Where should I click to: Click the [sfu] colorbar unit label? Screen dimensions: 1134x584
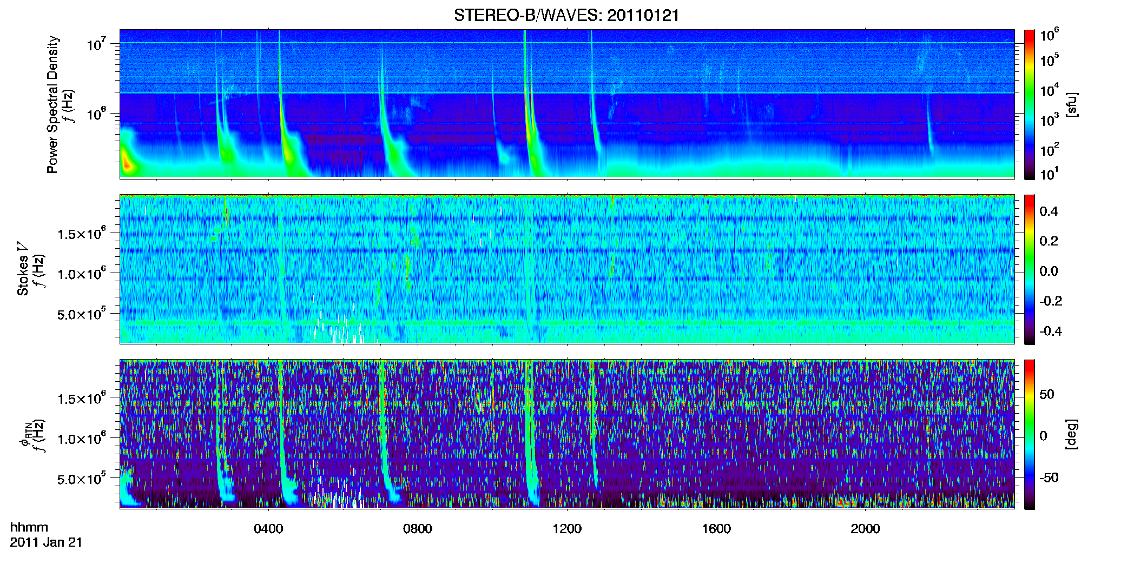coord(1072,104)
